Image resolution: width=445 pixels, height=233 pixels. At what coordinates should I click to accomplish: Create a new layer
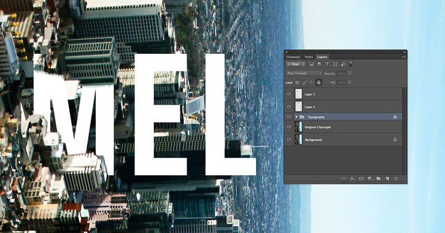point(387,178)
